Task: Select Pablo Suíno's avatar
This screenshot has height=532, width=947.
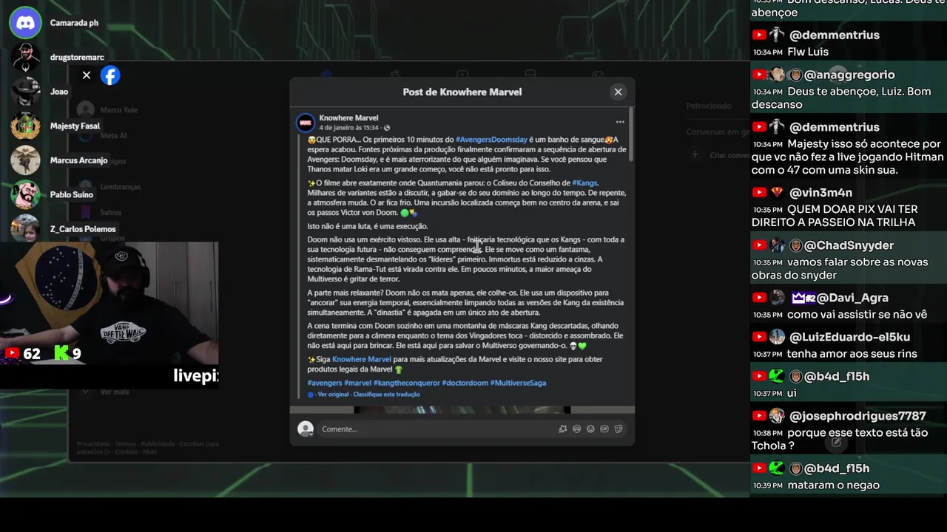Action: (x=25, y=194)
